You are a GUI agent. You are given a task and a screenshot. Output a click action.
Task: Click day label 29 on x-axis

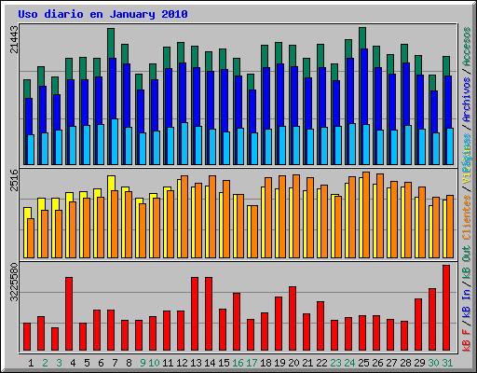419,363
